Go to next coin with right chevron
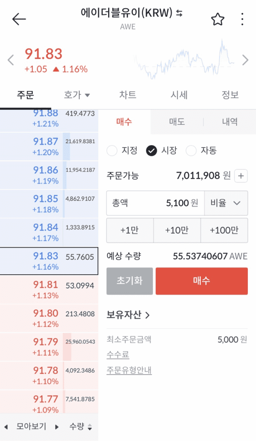 (x=245, y=60)
